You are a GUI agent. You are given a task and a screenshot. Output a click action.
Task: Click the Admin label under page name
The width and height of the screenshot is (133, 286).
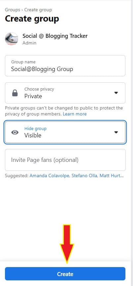(x=29, y=43)
